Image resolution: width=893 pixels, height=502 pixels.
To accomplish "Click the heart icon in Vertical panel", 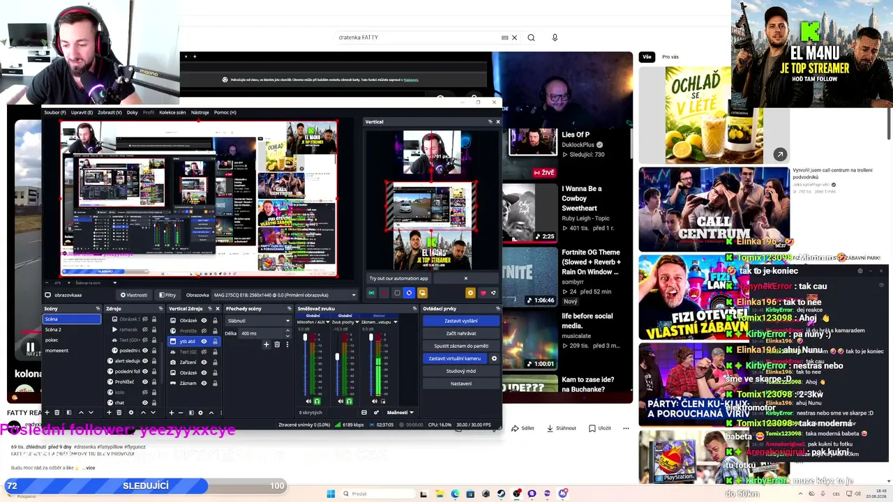I will coord(483,293).
